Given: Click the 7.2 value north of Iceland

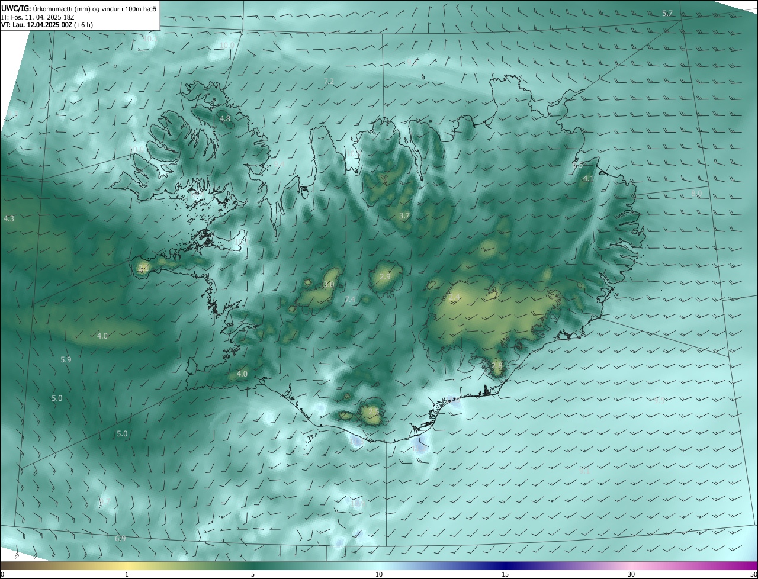Looking at the screenshot, I should 329,81.
